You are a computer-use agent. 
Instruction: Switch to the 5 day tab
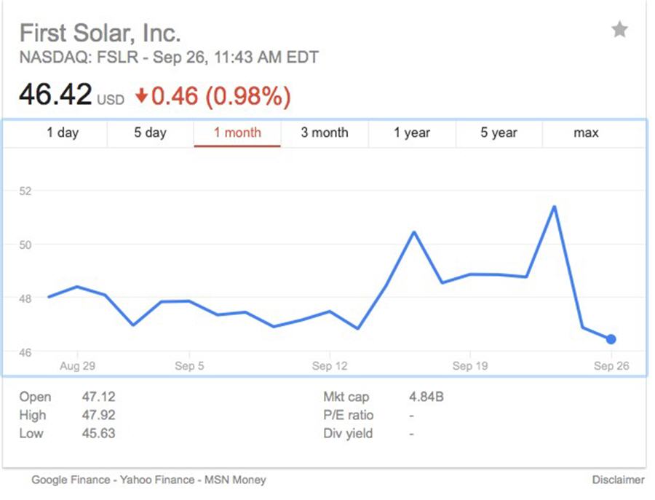coord(150,132)
